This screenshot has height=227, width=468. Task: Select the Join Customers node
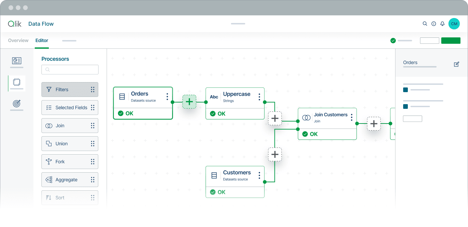(327, 124)
